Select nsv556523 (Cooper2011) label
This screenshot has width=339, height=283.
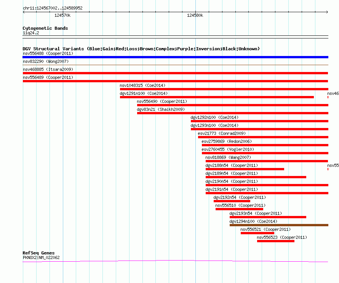coord(282,237)
